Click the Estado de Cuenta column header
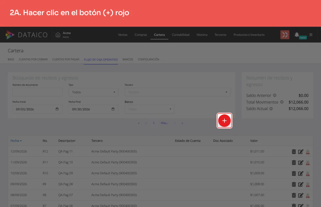The width and height of the screenshot is (321, 207). (x=188, y=141)
